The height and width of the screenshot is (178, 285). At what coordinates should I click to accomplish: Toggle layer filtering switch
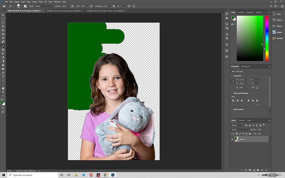click(x=264, y=125)
